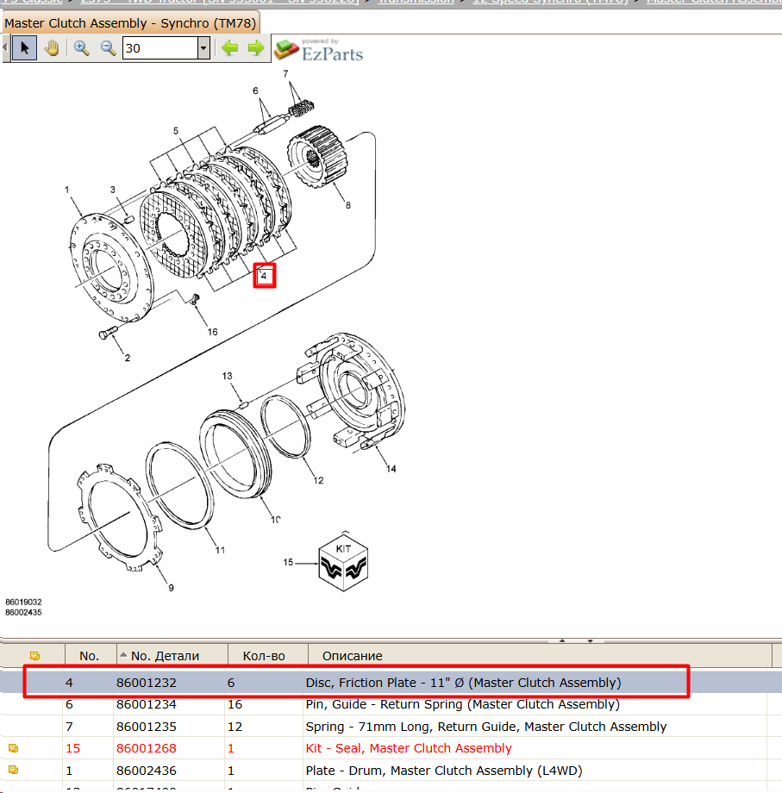782x793 pixels.
Task: Click callout 1 in the diagram
Action: pyautogui.click(x=66, y=190)
